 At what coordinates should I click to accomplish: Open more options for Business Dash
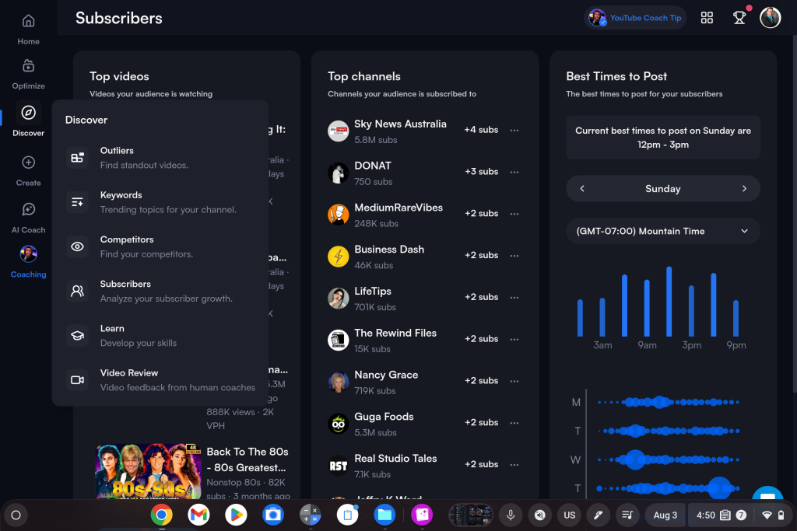pyautogui.click(x=514, y=255)
